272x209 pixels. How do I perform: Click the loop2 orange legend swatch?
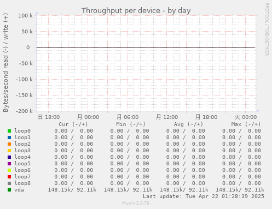tap(9, 144)
